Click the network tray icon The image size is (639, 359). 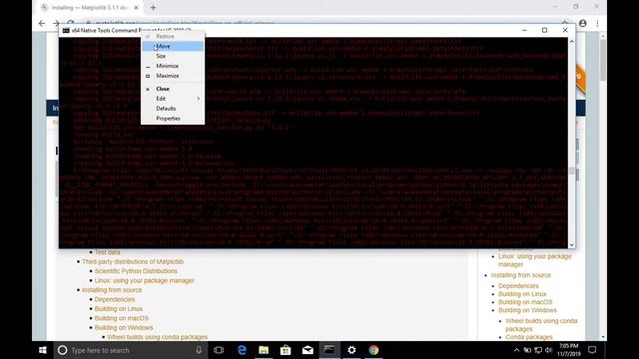538,350
